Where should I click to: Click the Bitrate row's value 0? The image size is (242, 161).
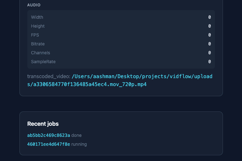pyautogui.click(x=210, y=44)
